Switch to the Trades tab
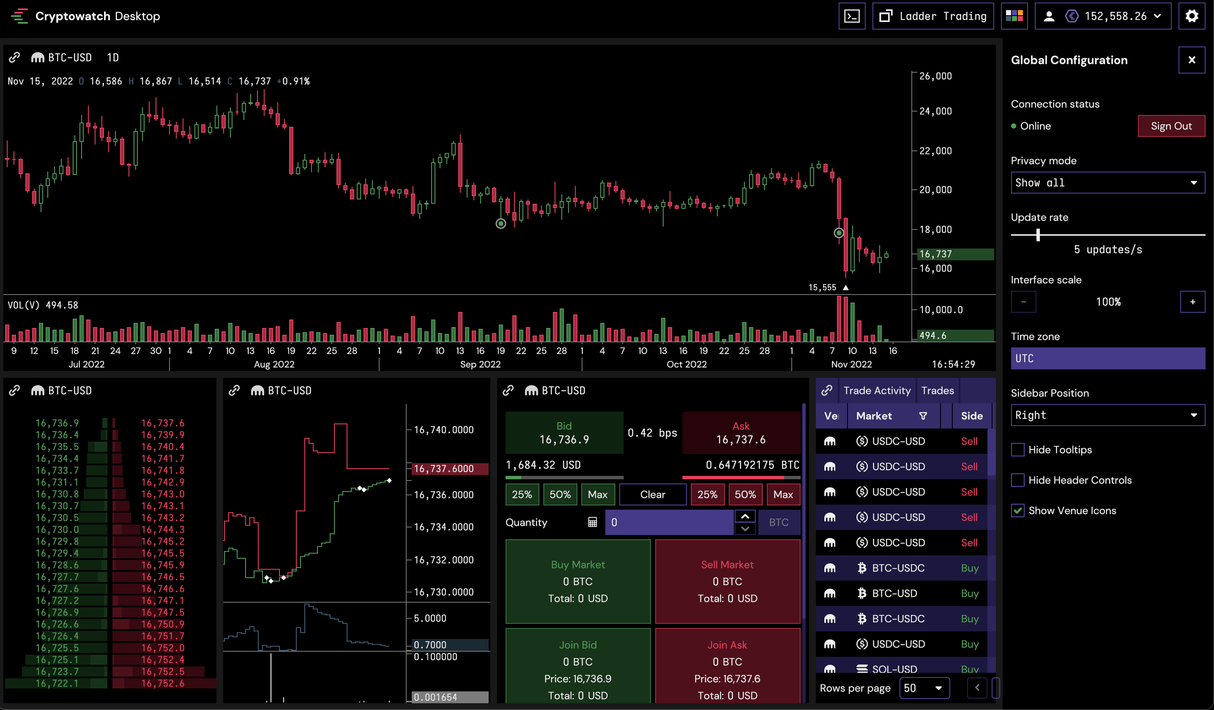Screen dimensions: 1214x710 (x=937, y=390)
